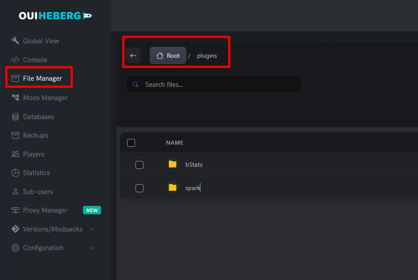The width and height of the screenshot is (418, 280).
Task: Click the Backups archive icon
Action: click(15, 135)
